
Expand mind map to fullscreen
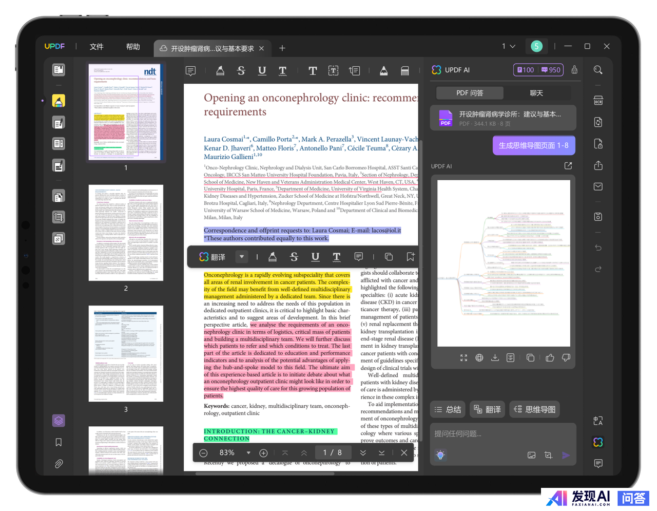(x=463, y=358)
